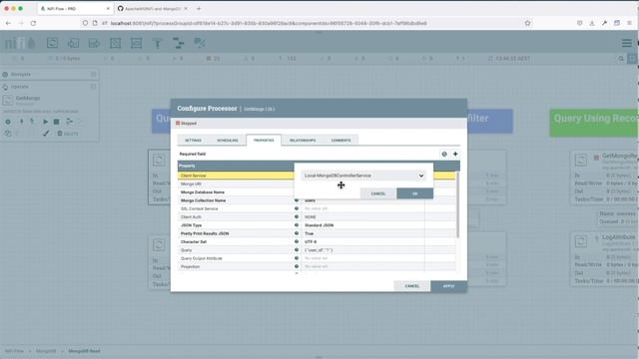Click the Query value with user_id filter

(x=319, y=250)
